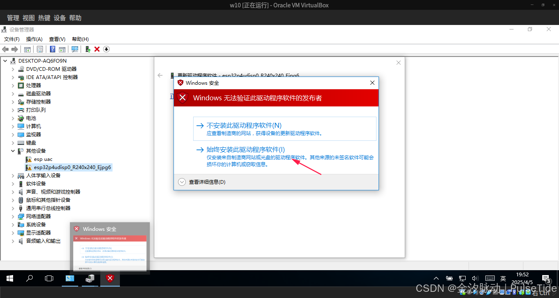Screen dimensions: 559x298
Task: Expand the IDE ATA/ATAPI 控制器 node
Action: 13,77
